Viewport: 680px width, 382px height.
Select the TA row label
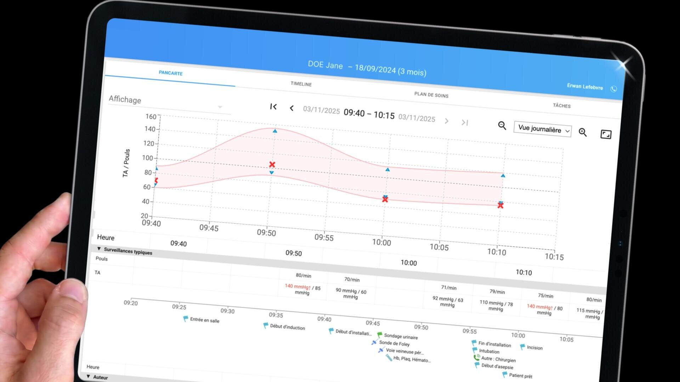97,272
